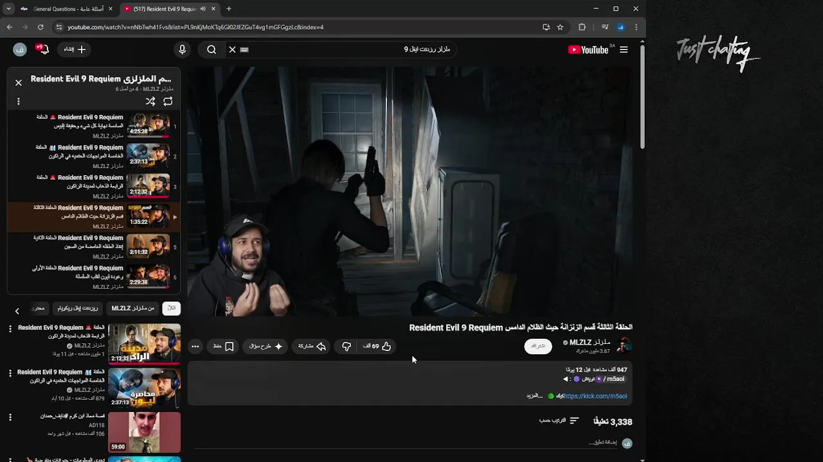Toggle playlist shuffle
Screen dimensions: 823x462
click(x=150, y=101)
